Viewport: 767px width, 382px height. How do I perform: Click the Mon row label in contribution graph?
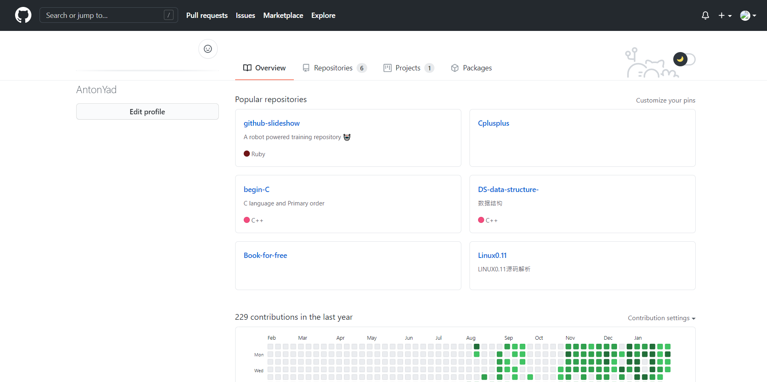coord(259,355)
